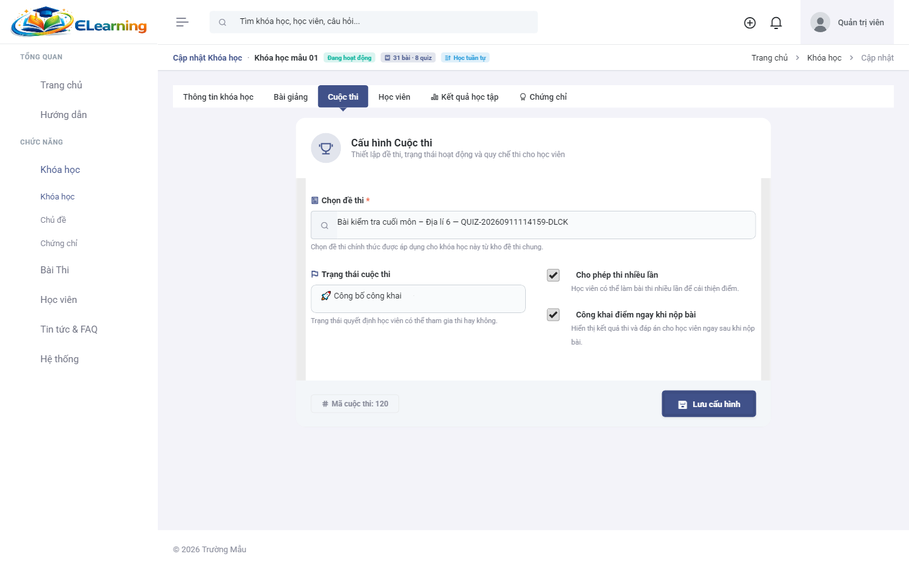Open the notifications bell icon

pyautogui.click(x=776, y=23)
